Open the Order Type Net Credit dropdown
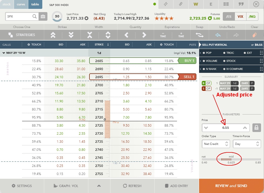Viewport: 264px width, 193px height. [x=216, y=144]
